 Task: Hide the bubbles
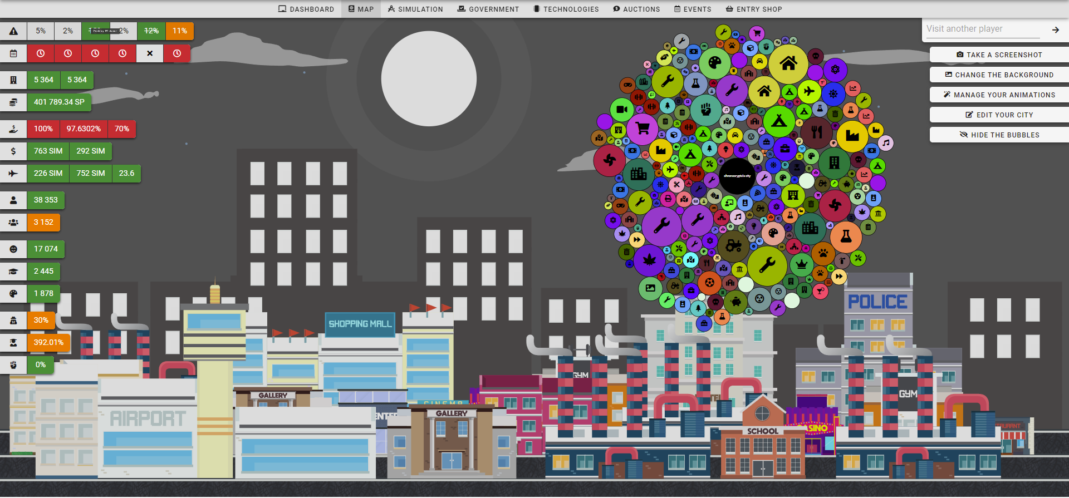click(x=999, y=135)
